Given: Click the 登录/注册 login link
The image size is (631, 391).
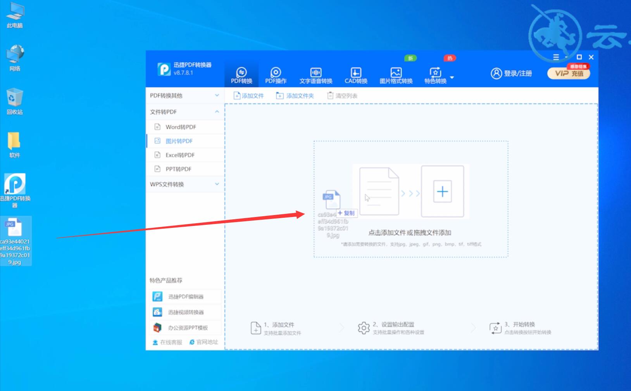Looking at the screenshot, I should [x=511, y=73].
